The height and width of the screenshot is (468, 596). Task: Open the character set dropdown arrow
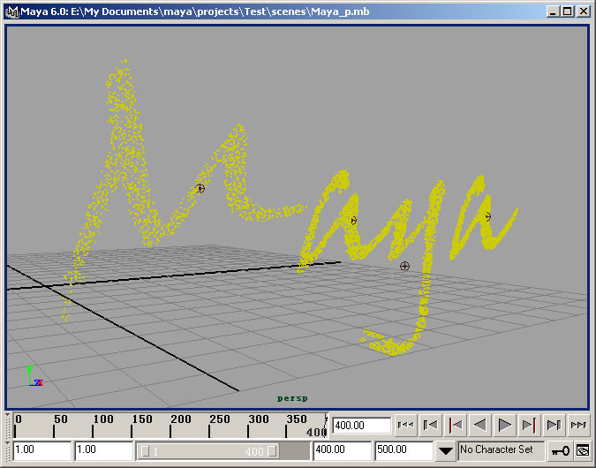pos(446,451)
